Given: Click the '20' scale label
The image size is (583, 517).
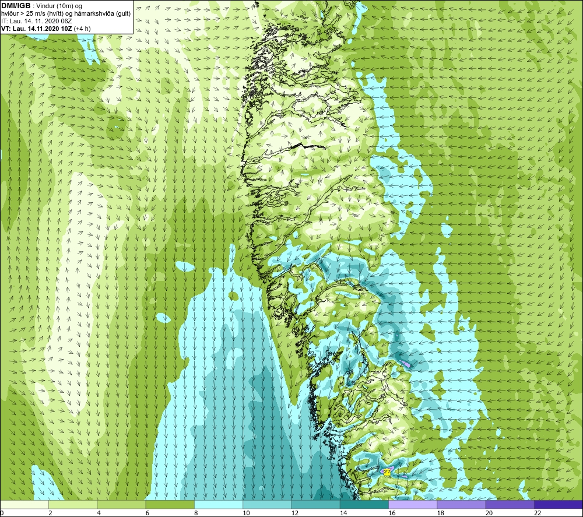Looking at the screenshot, I should coord(489,514).
